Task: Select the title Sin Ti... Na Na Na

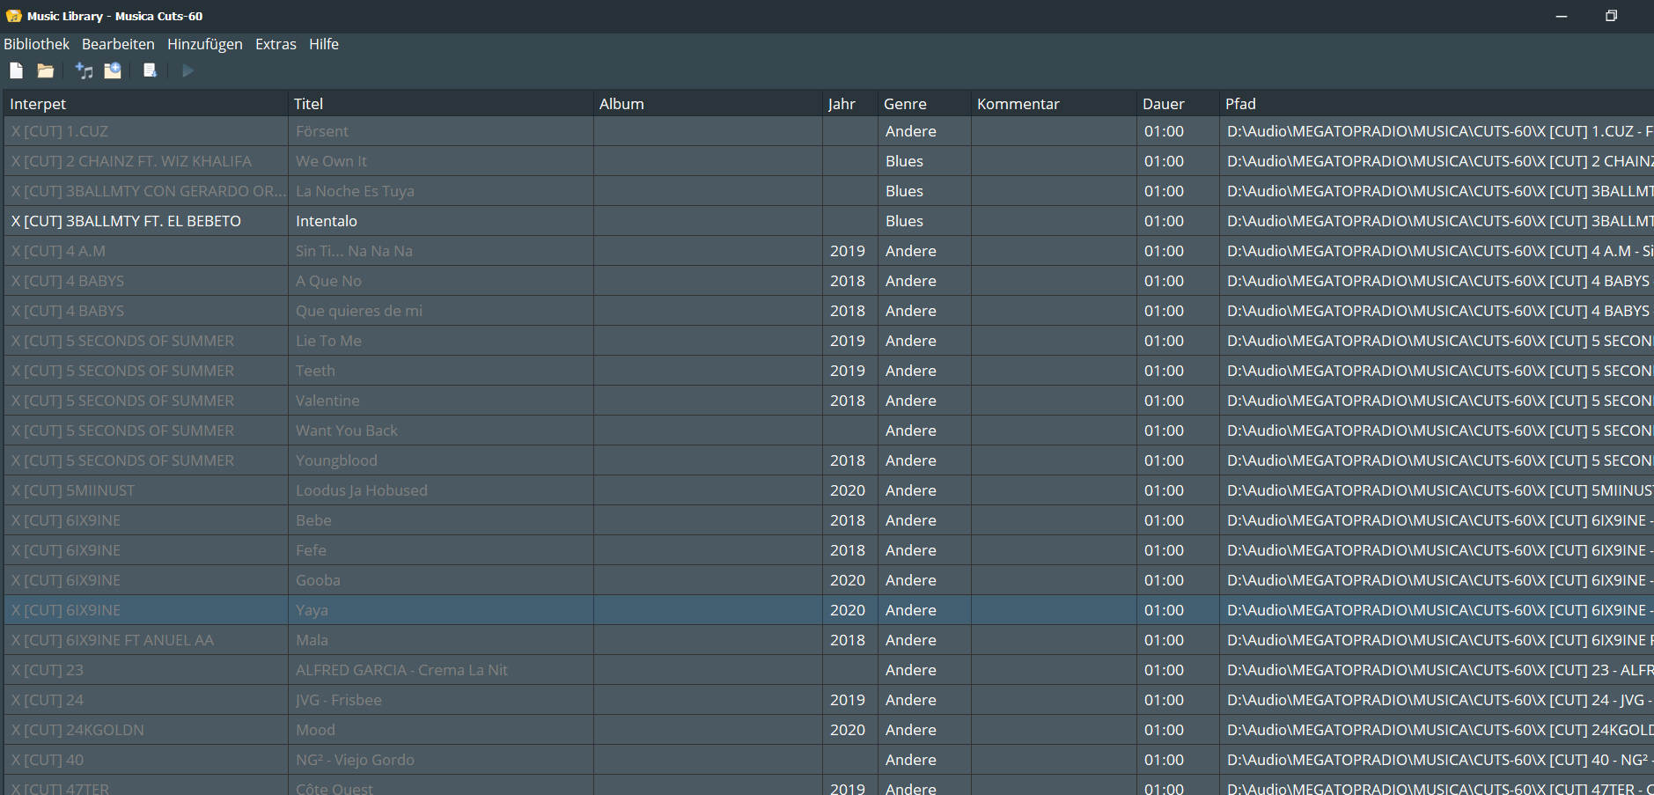Action: point(354,251)
